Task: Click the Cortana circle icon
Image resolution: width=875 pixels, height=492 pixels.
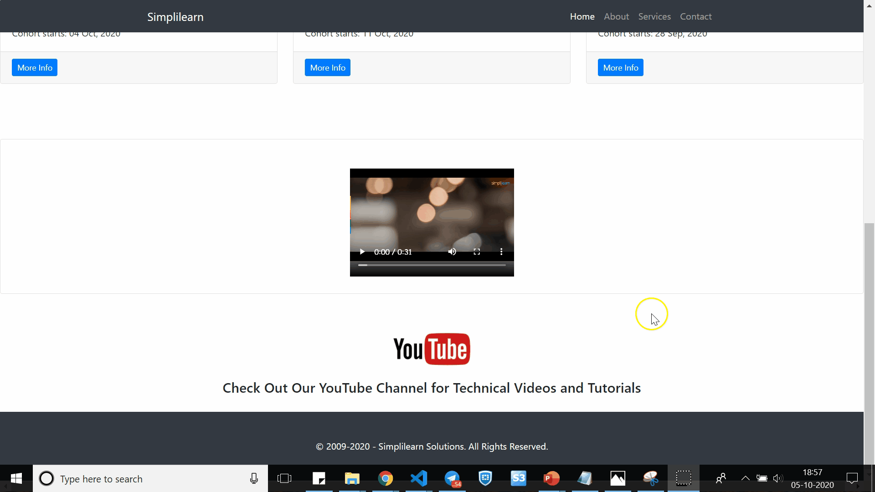Action: click(46, 478)
